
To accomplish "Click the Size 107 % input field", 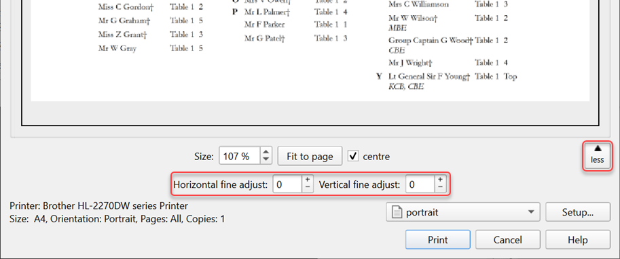I will [240, 157].
